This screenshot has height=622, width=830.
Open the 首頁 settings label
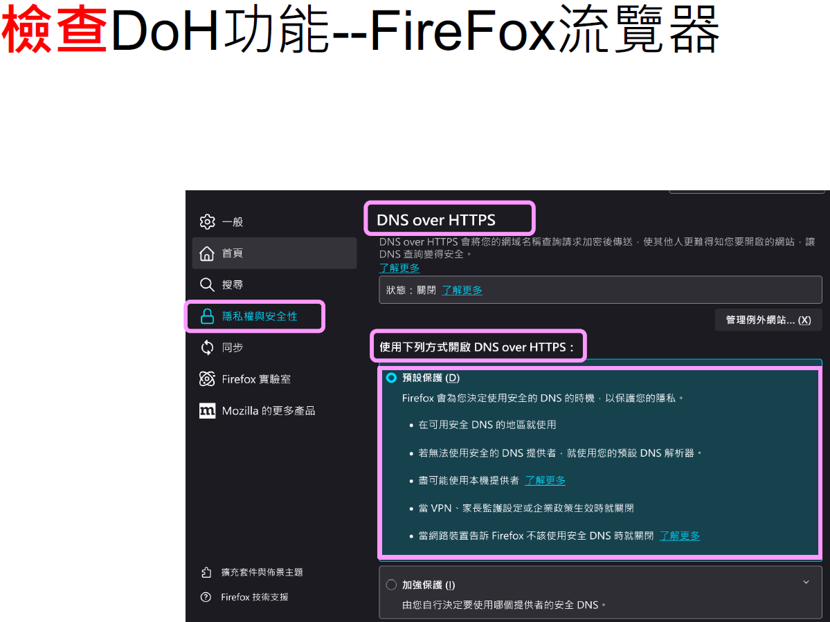pos(233,253)
